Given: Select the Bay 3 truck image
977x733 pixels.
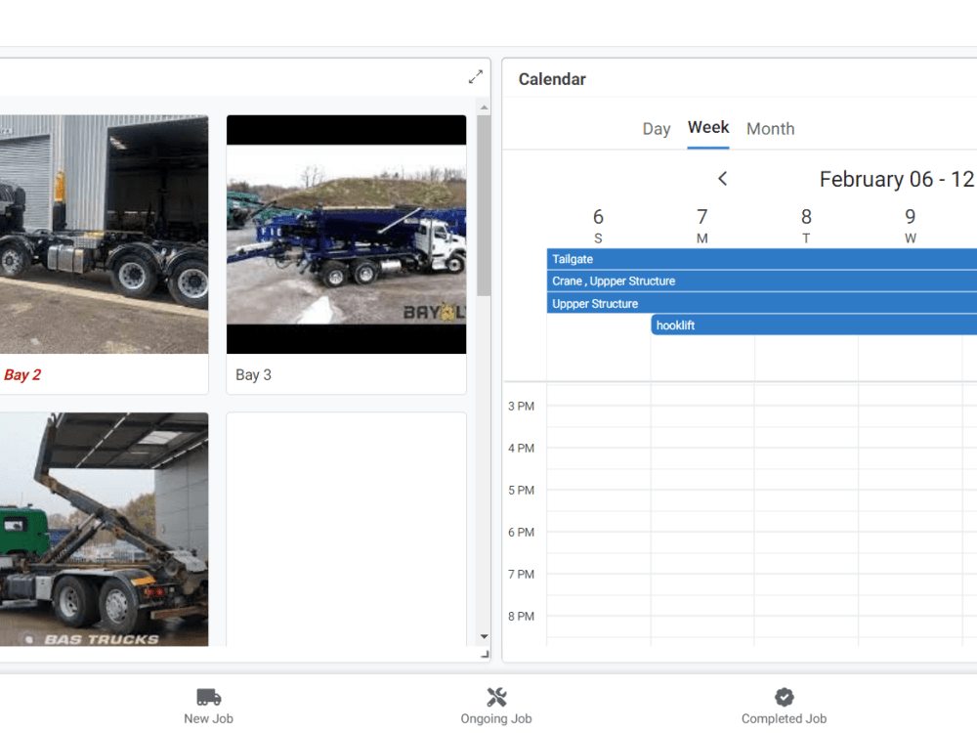Looking at the screenshot, I should [347, 235].
